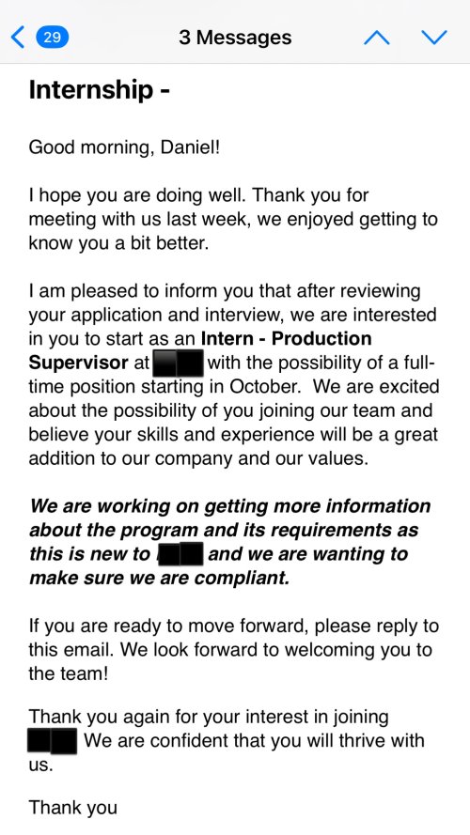Tap the closing "Thank you" line
This screenshot has width=470, height=835.
(x=73, y=808)
